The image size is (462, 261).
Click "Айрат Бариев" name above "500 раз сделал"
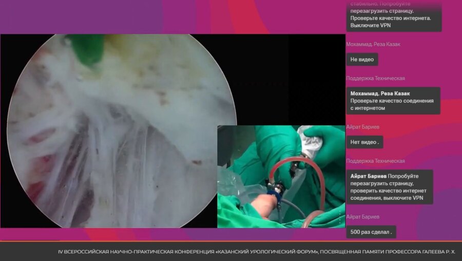(362, 217)
